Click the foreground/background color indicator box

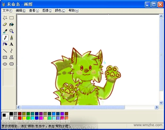pos(5,116)
